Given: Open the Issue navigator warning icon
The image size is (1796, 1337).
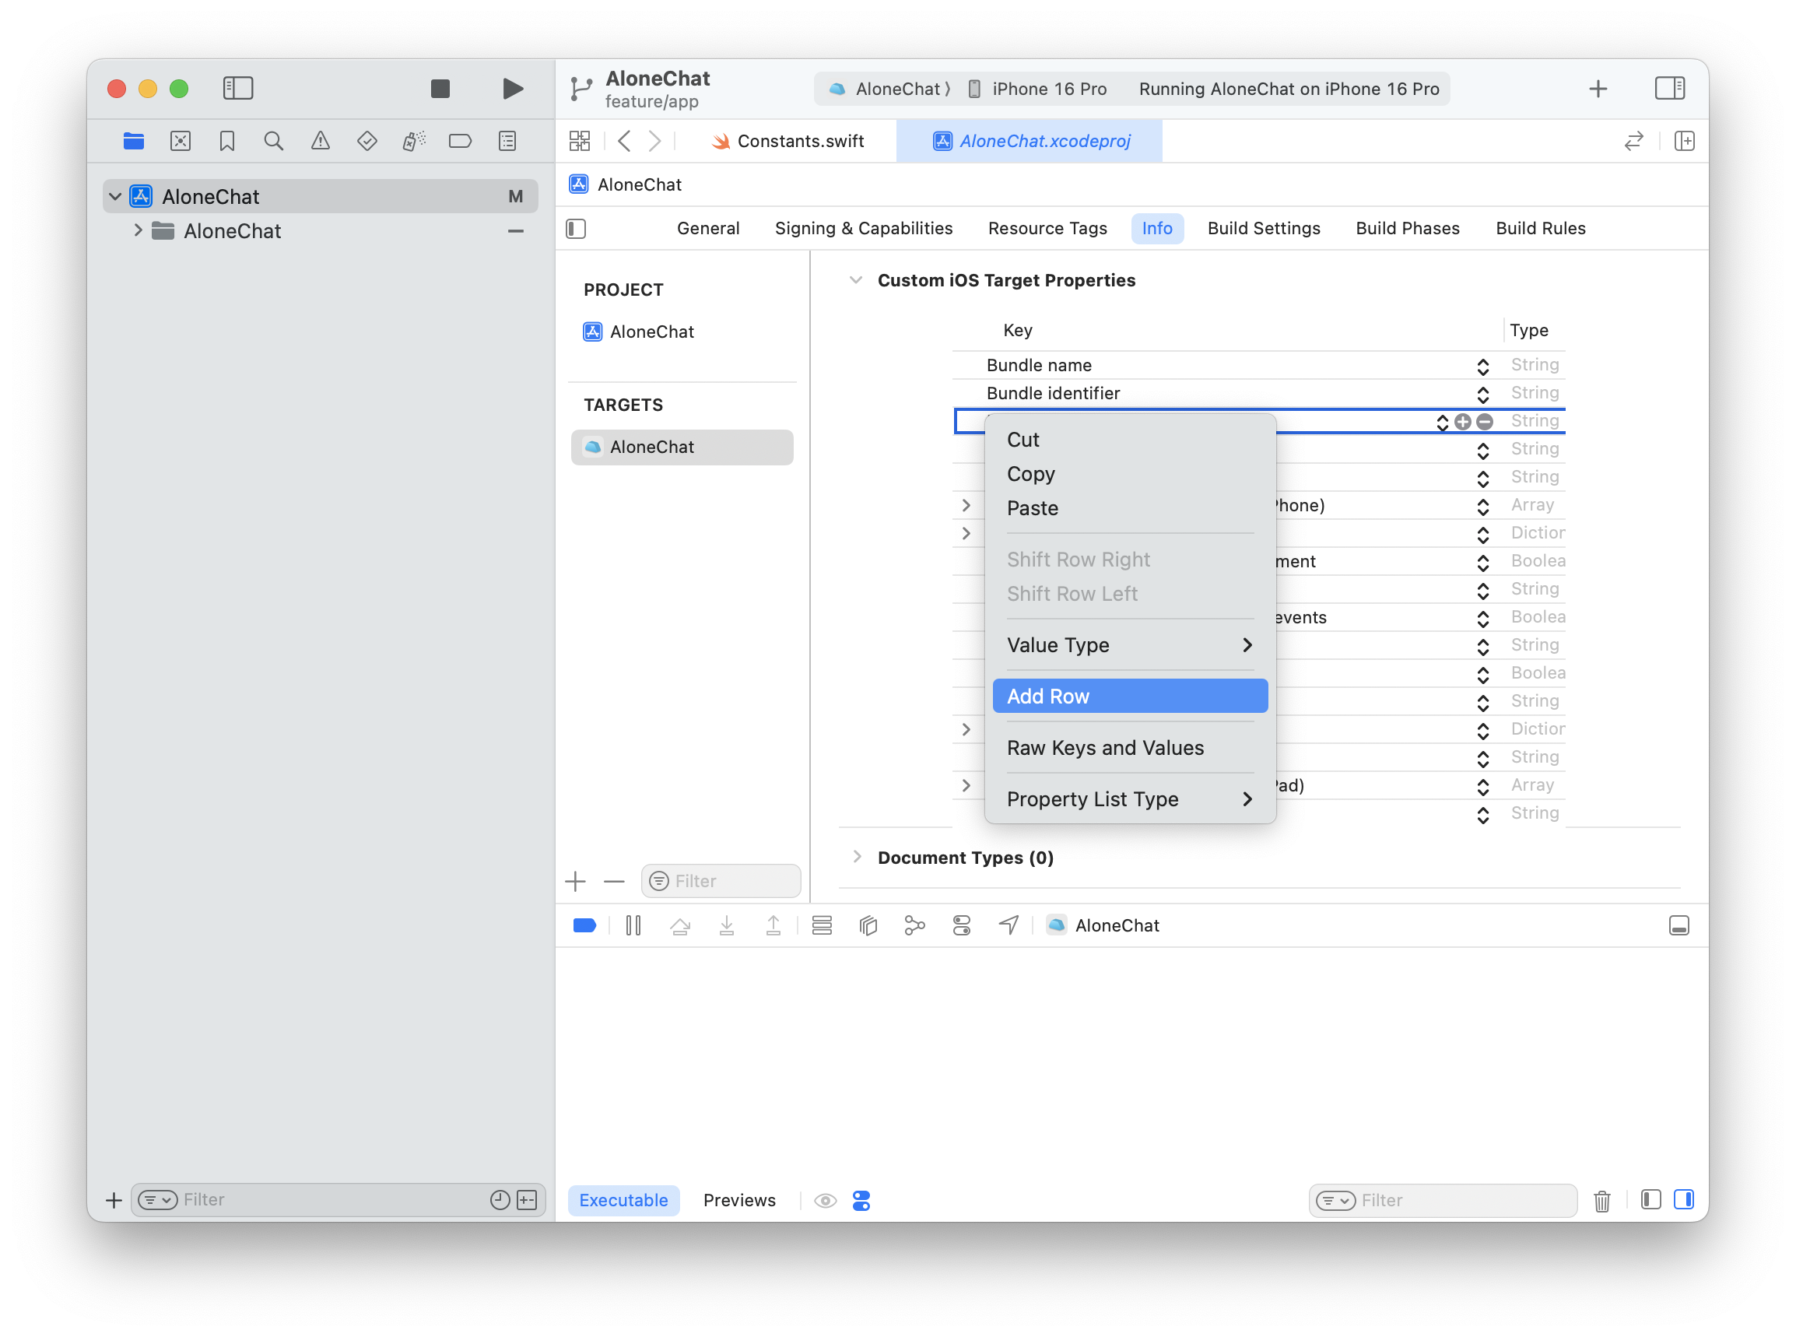Looking at the screenshot, I should pyautogui.click(x=321, y=141).
